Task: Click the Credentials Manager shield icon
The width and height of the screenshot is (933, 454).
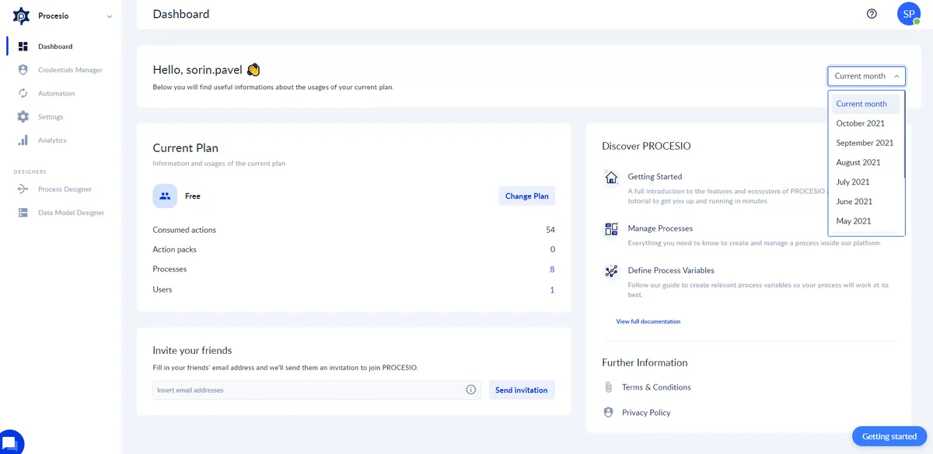Action: (x=23, y=70)
